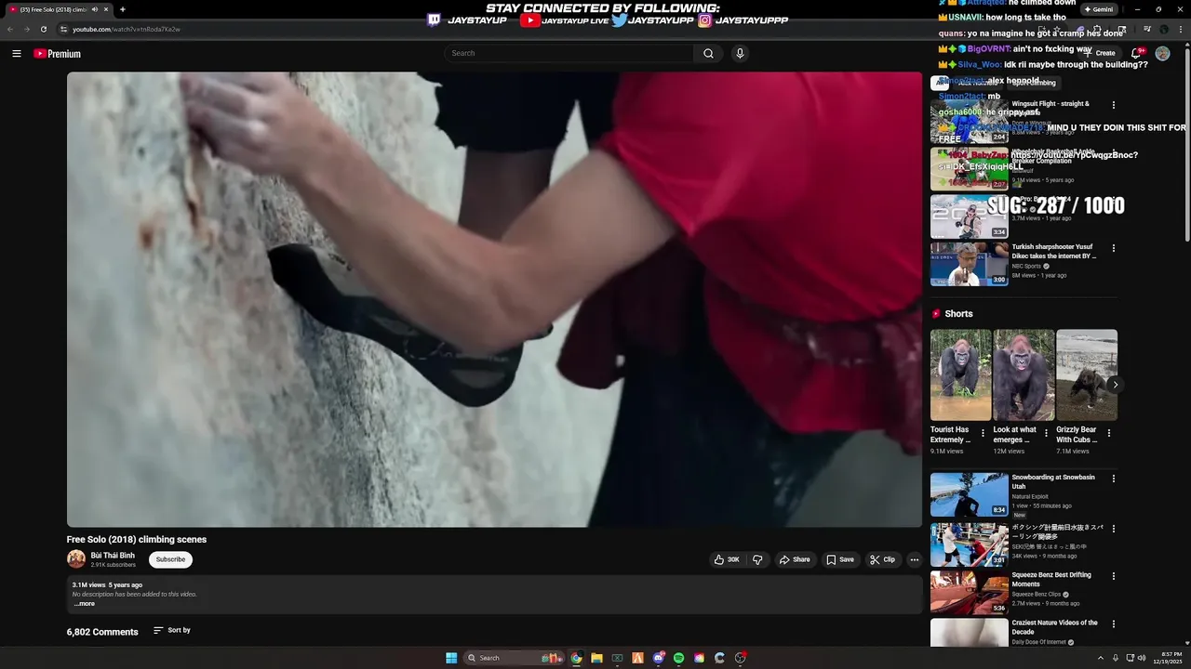Open the Sort by comments dropdown
This screenshot has height=669, width=1191.
pyautogui.click(x=172, y=630)
